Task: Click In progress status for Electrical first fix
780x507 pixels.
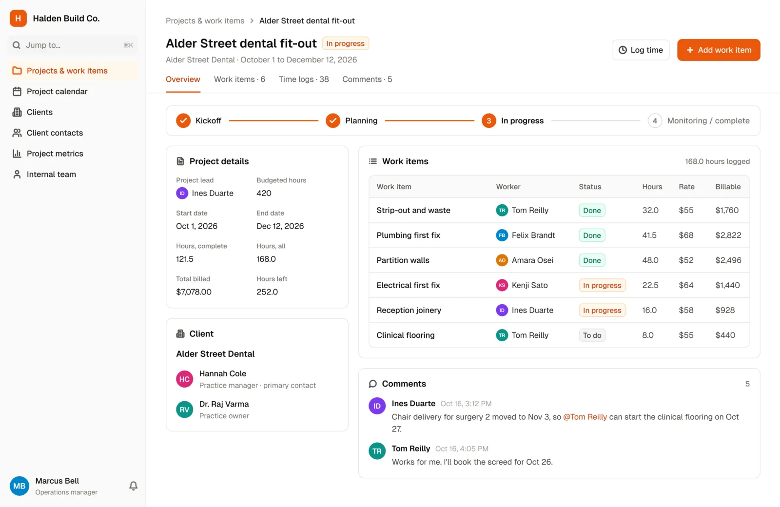Action: tap(602, 285)
